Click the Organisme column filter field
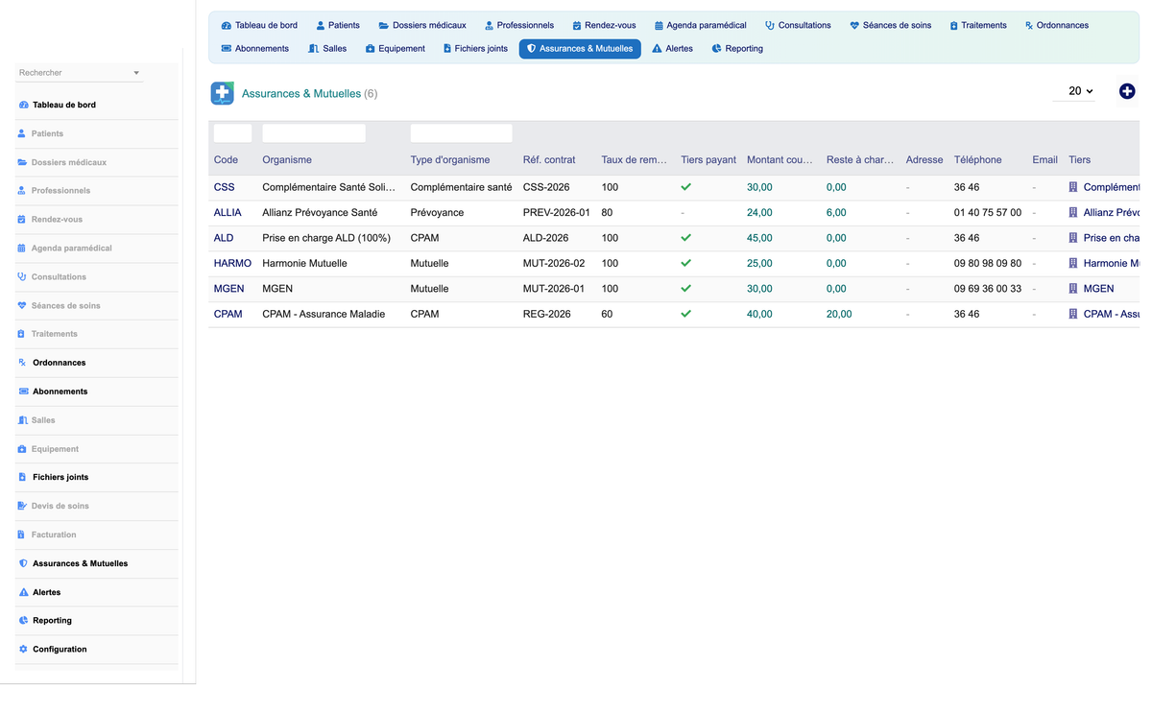This screenshot has height=713, width=1152. pyautogui.click(x=314, y=133)
